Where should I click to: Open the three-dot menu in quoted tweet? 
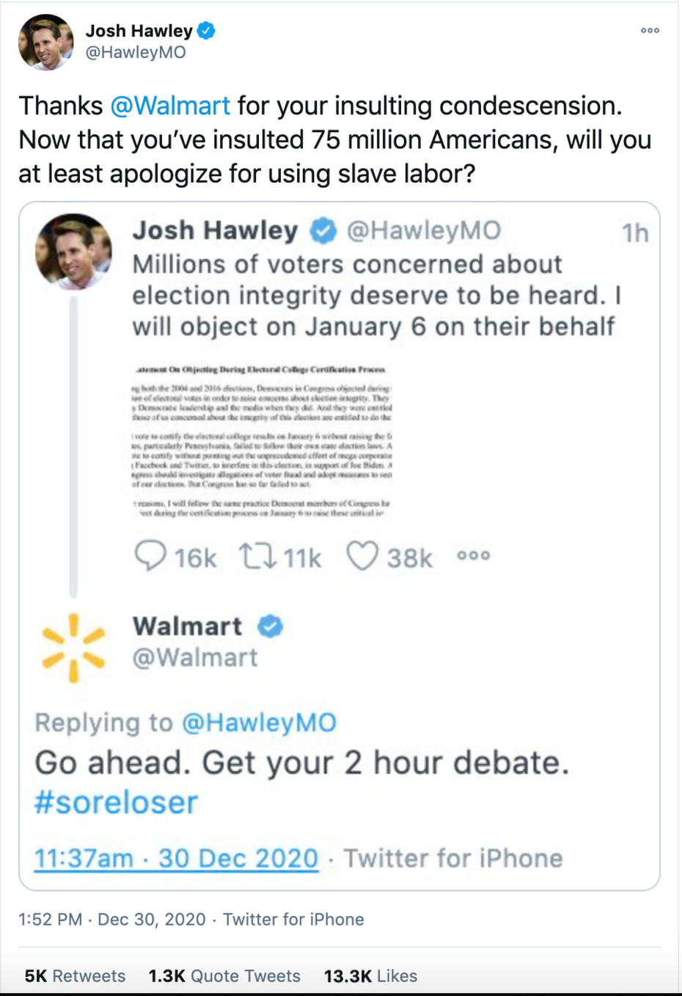pos(474,555)
